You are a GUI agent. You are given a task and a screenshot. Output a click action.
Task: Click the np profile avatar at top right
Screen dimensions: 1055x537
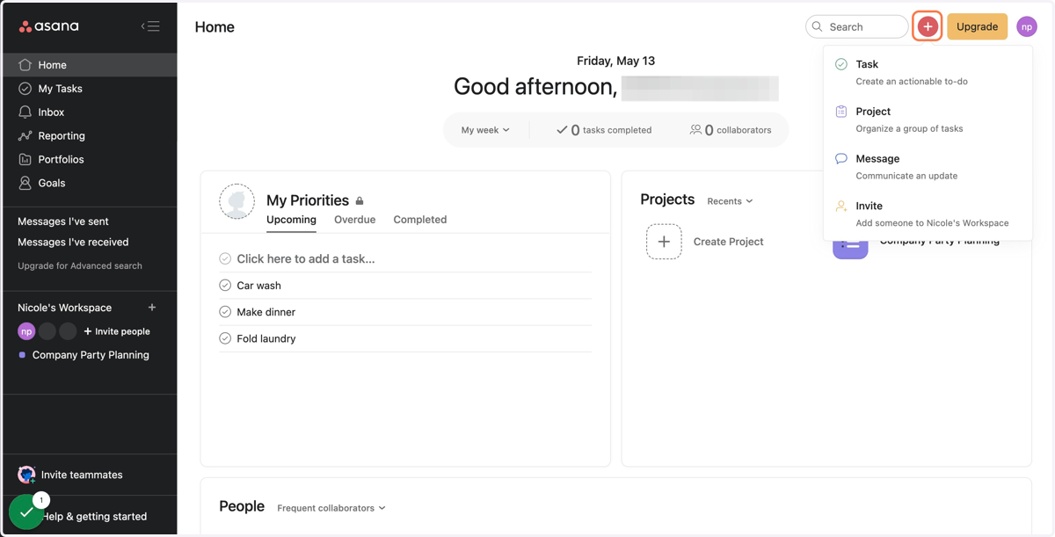click(1027, 27)
